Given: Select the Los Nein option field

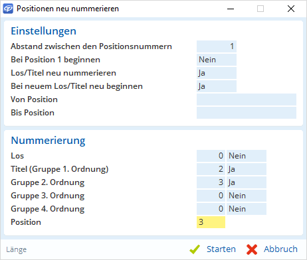Looking at the screenshot, I should coord(247,156).
